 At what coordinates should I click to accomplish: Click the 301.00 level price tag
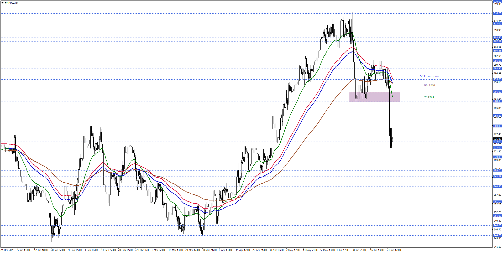click(x=497, y=61)
